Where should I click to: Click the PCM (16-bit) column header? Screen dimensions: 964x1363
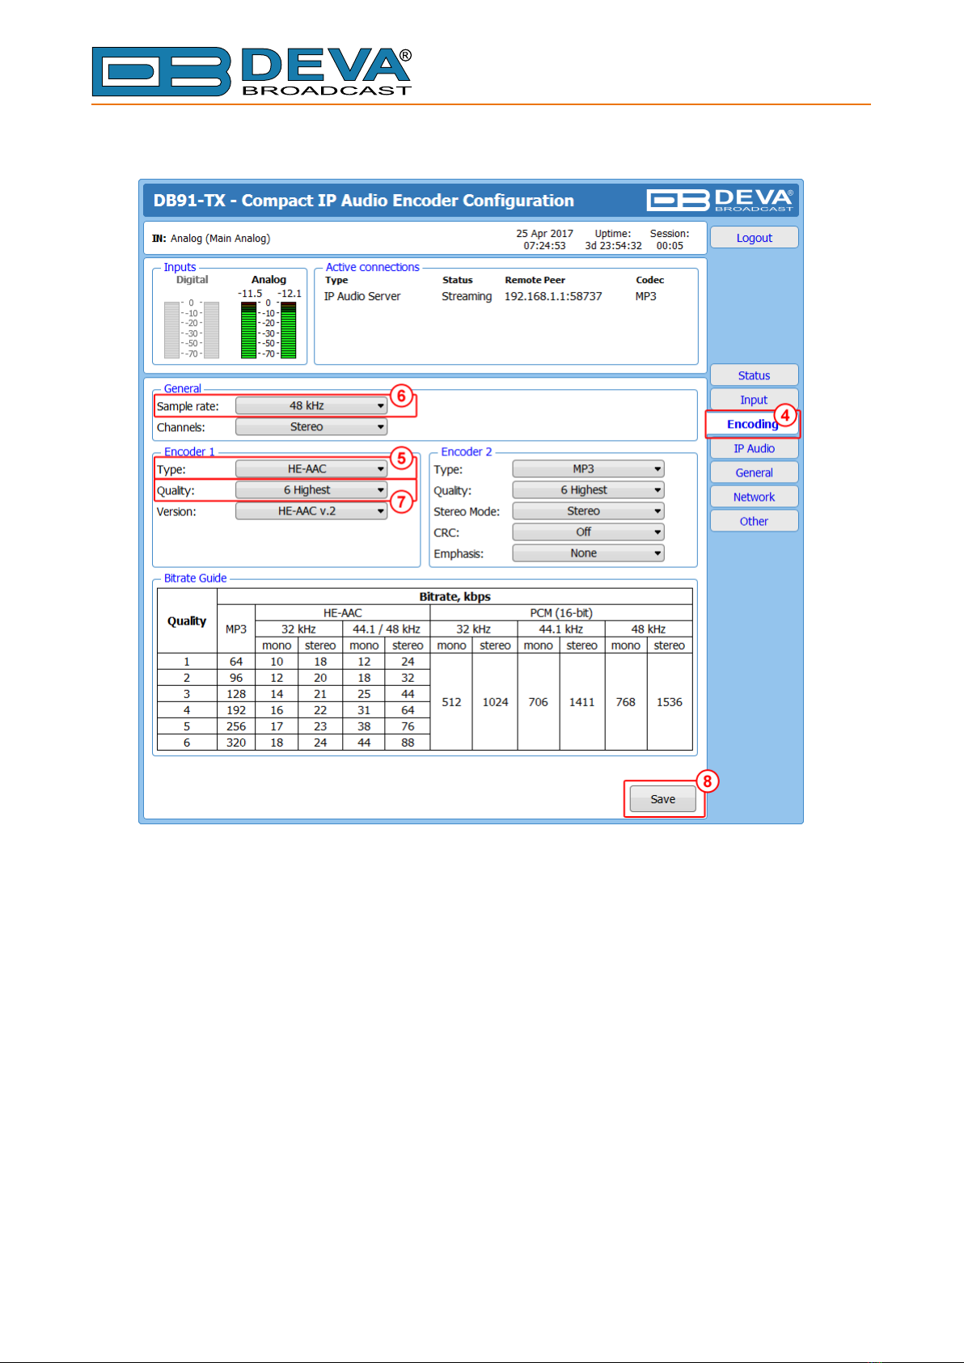coord(561,613)
